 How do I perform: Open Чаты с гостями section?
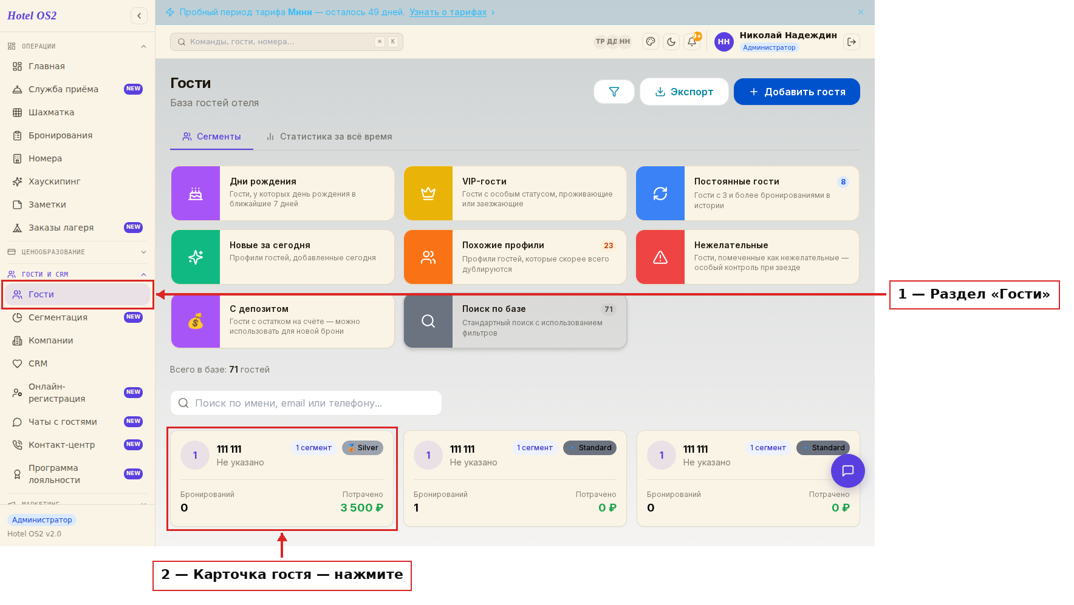click(x=78, y=422)
